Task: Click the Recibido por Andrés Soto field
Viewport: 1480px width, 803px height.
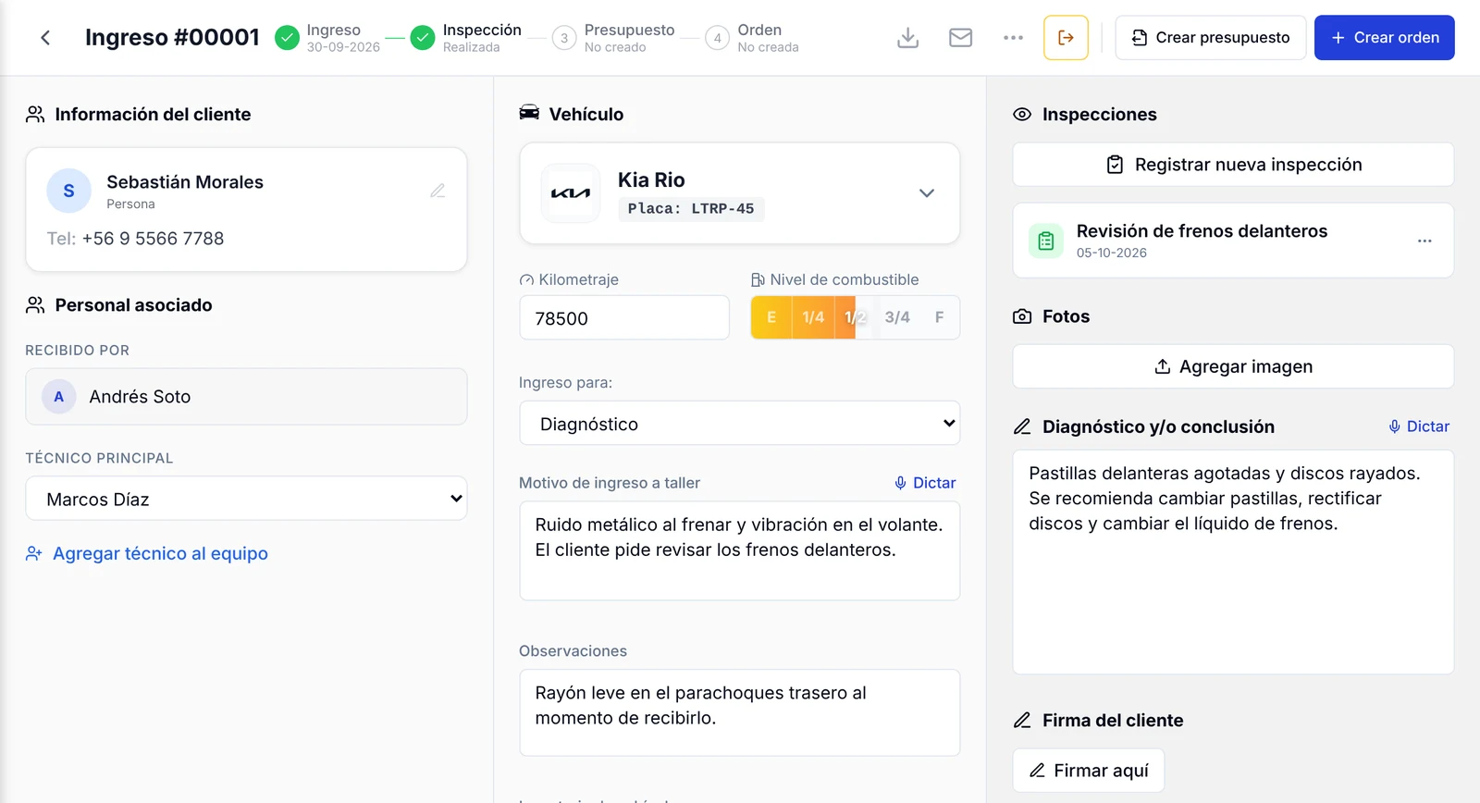Action: coord(246,397)
